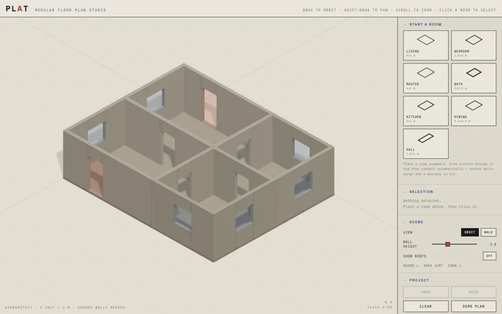
Task: Click the ROOMS 4 stat
Action: tap(411, 266)
